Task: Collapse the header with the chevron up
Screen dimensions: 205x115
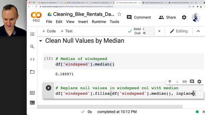Action: pyautogui.click(x=198, y=31)
